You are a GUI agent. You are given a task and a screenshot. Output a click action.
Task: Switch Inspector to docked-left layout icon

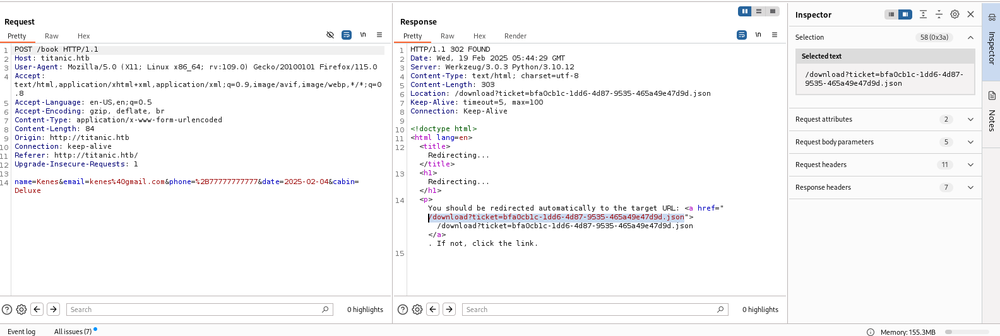click(891, 14)
